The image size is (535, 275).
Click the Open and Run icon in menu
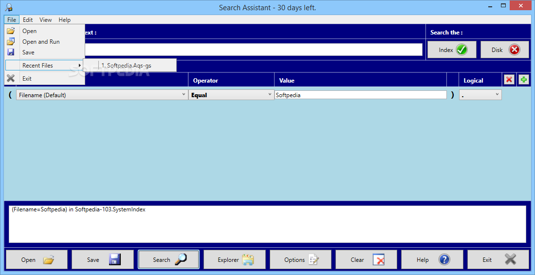point(11,41)
